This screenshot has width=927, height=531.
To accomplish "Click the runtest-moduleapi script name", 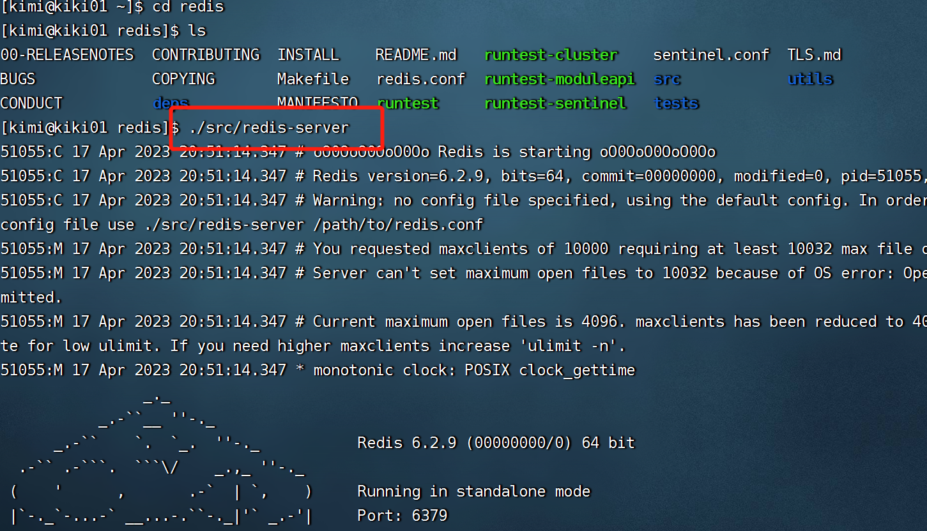I will (560, 79).
